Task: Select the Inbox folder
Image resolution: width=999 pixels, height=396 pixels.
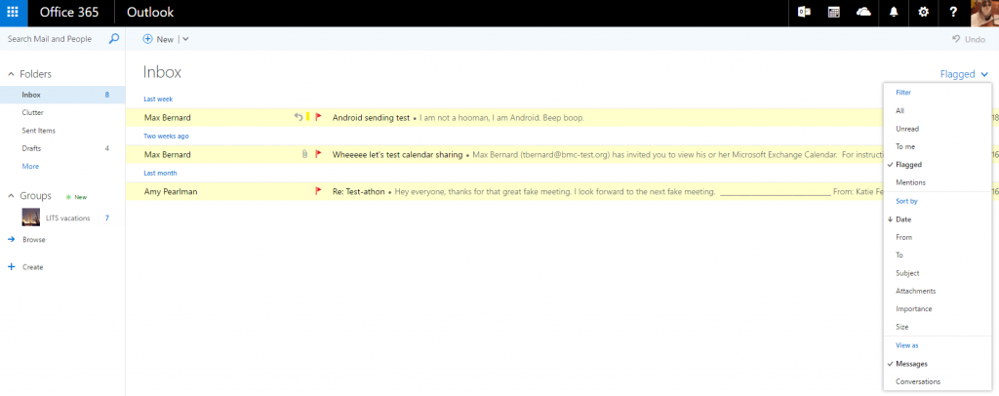Action: tap(62, 95)
